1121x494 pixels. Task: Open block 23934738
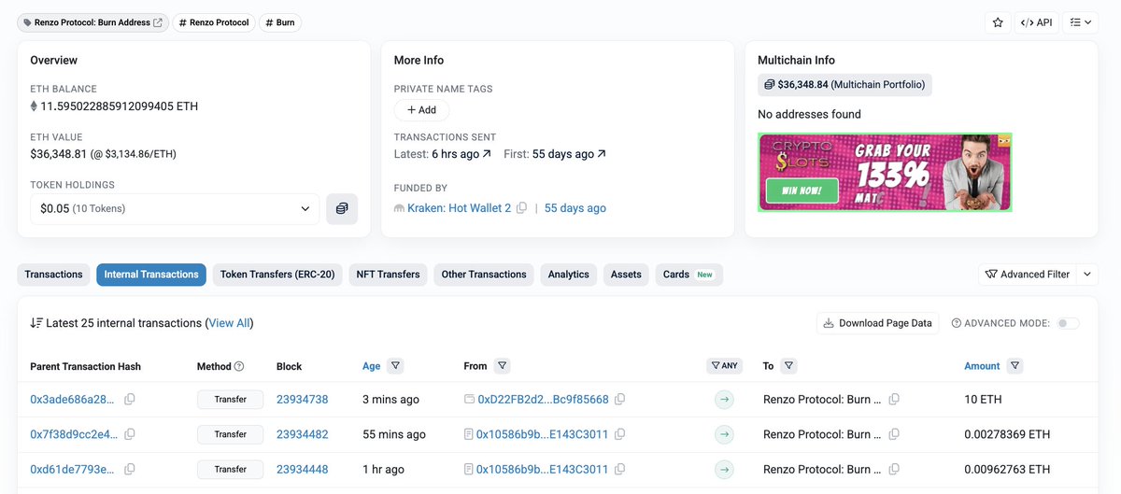[302, 400]
